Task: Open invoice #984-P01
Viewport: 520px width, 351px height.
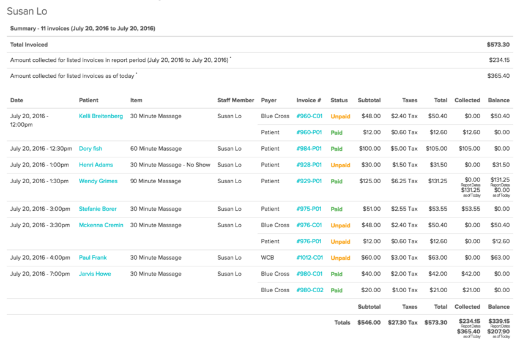Action: 309,148
